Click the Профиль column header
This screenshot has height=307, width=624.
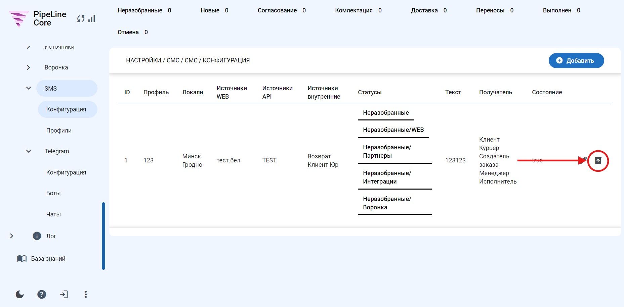click(156, 92)
